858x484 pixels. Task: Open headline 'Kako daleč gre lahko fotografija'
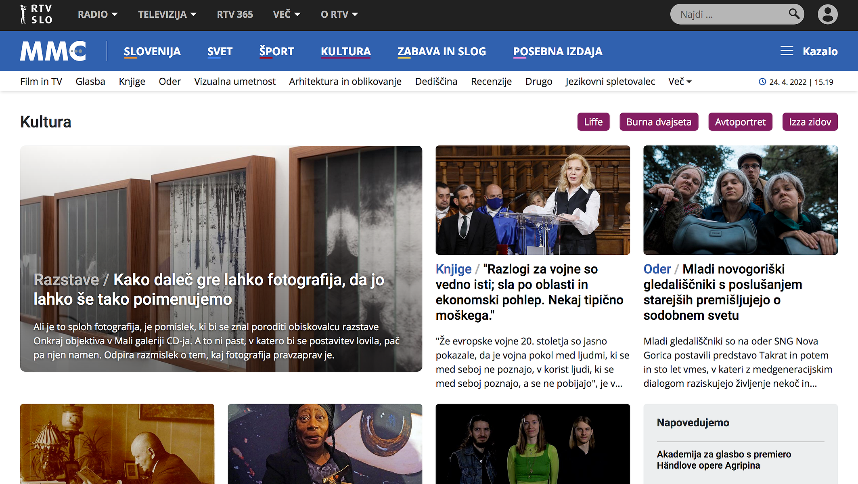[209, 289]
